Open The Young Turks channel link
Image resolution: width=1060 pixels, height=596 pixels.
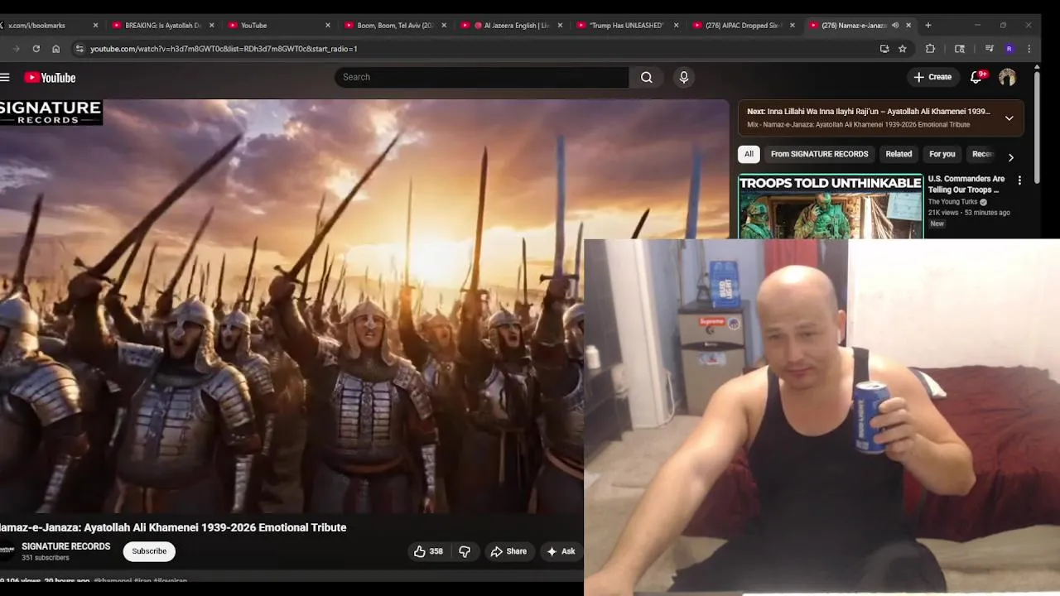952,202
